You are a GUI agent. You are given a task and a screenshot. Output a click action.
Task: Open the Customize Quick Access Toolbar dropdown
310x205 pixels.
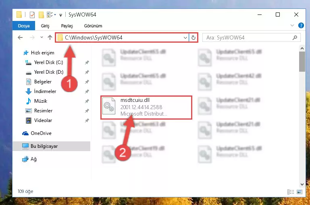coord(60,15)
